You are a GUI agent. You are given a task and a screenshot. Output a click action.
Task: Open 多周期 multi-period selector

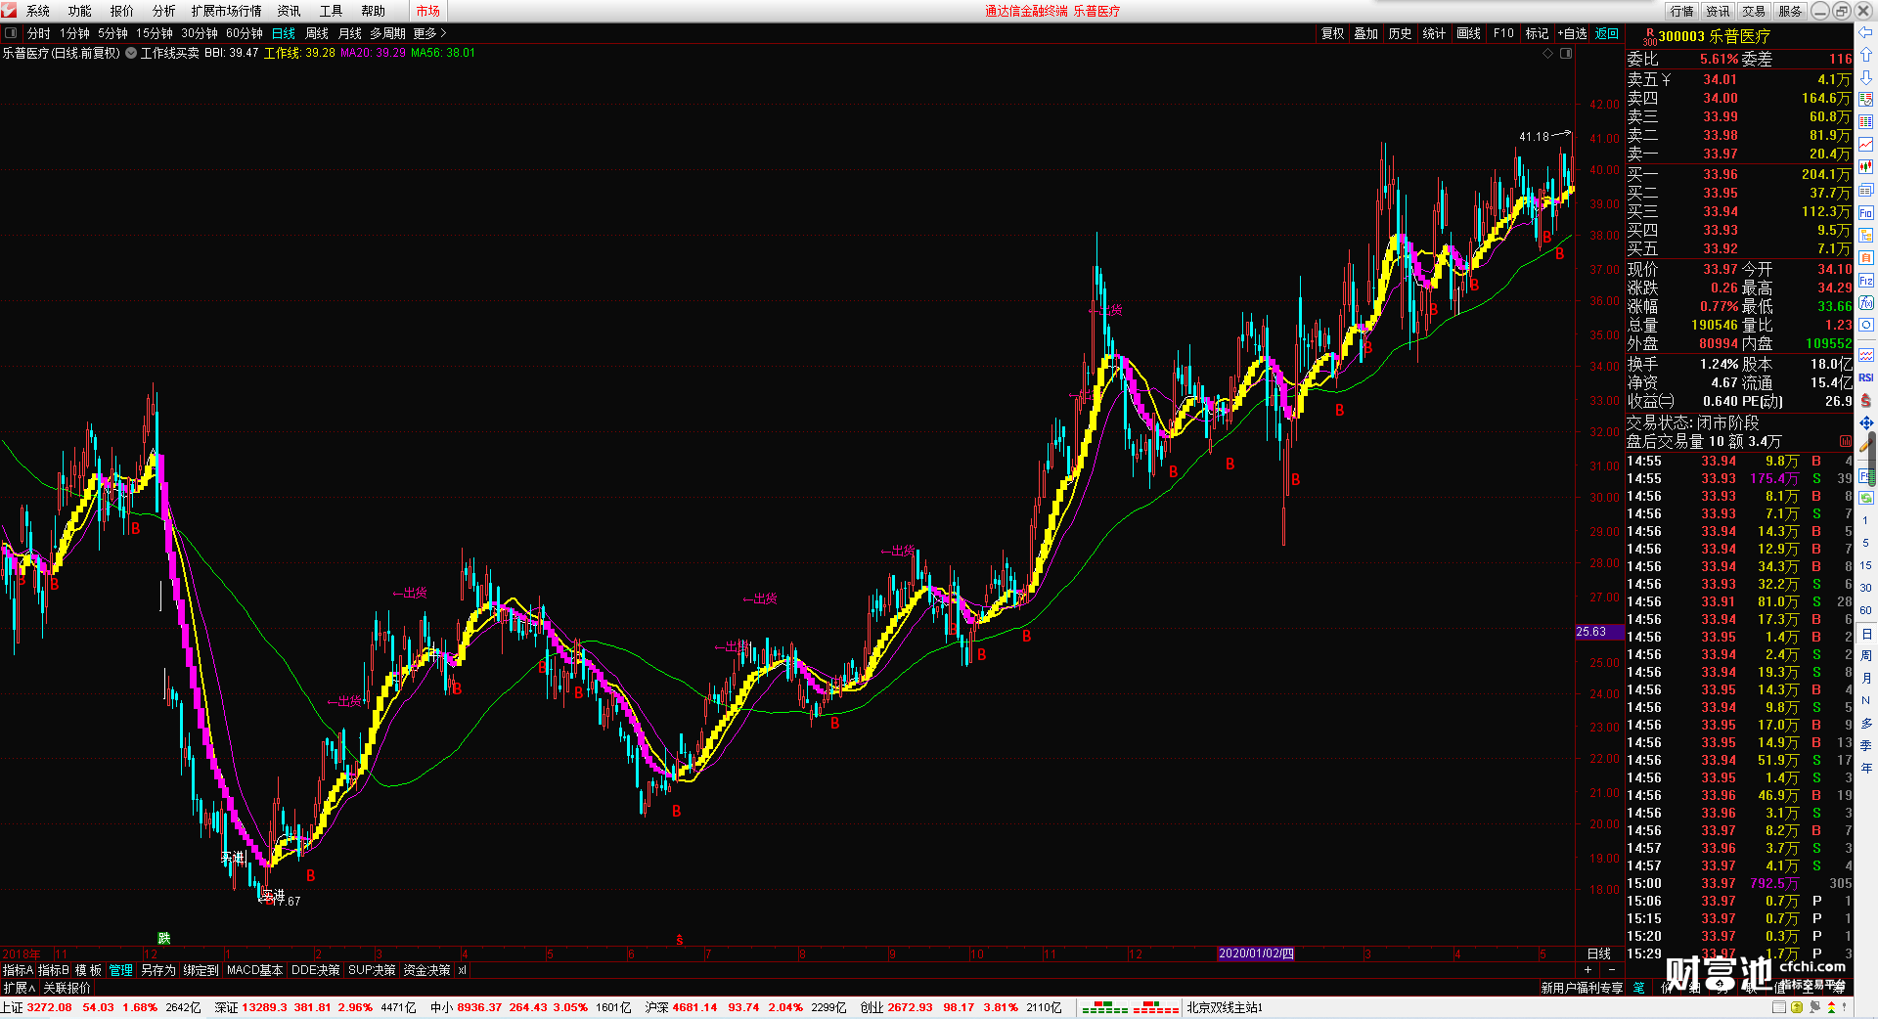[387, 33]
